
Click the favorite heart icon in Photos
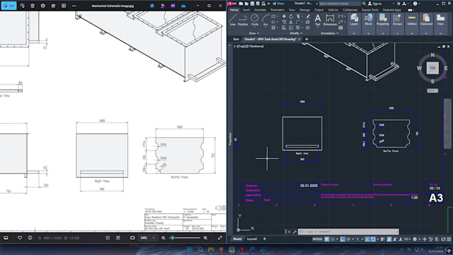click(19, 238)
